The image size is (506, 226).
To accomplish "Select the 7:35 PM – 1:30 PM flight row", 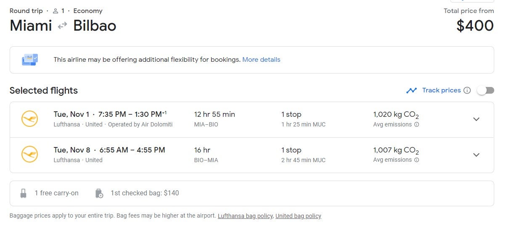I will 252,119.
